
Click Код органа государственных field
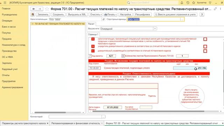point(146,107)
